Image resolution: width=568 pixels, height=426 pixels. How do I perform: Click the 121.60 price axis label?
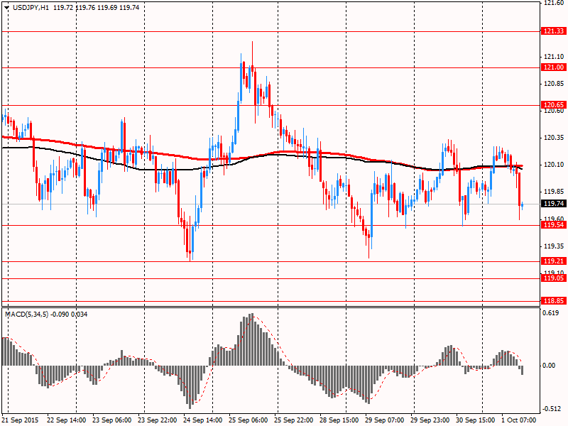(554, 4)
